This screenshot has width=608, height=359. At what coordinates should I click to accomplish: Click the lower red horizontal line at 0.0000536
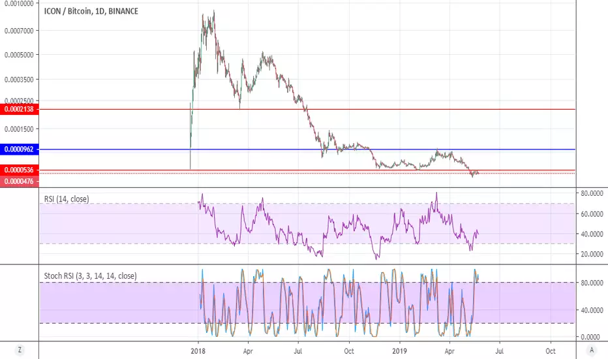tap(307, 170)
